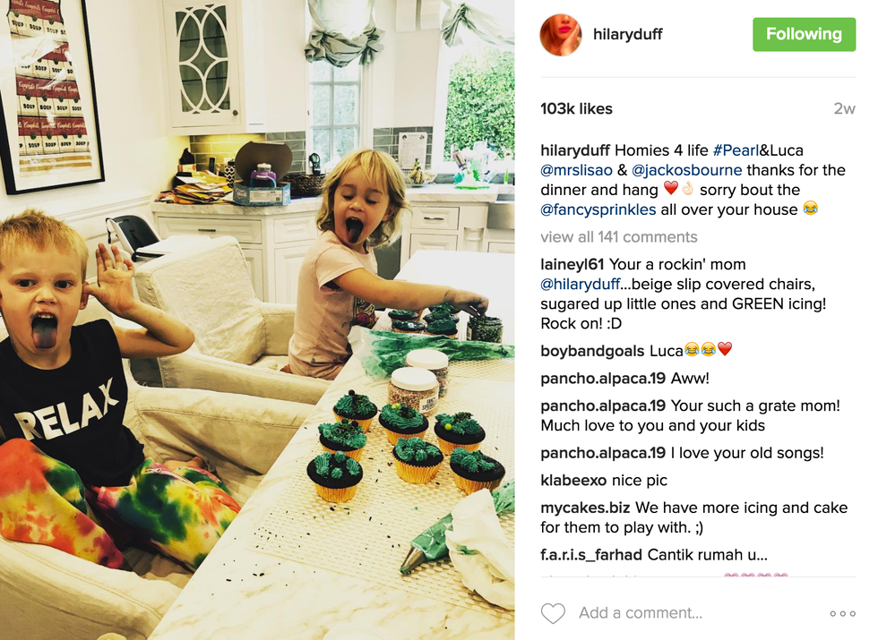
Task: Open commenter laineyl61 profile
Action: coord(572,265)
